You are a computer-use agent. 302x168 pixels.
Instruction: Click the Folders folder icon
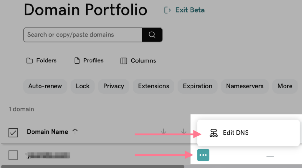coord(30,61)
